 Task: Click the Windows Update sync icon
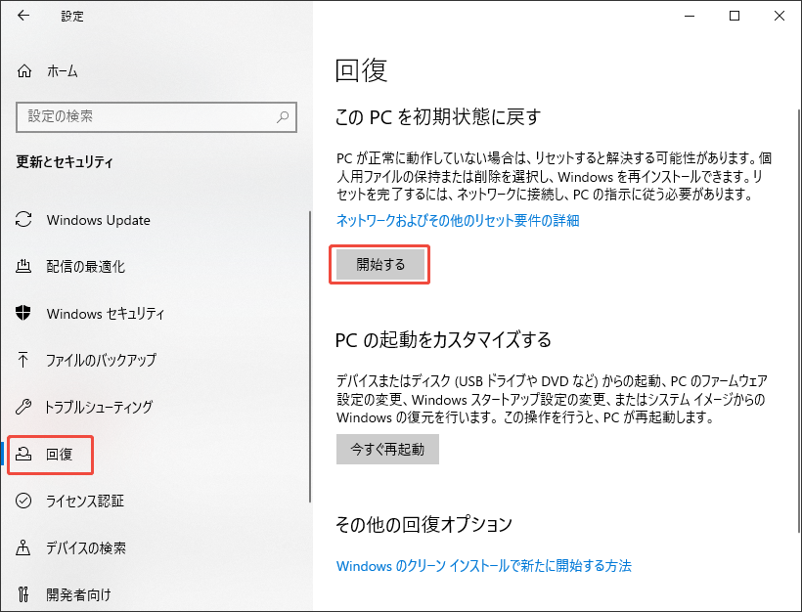click(23, 220)
